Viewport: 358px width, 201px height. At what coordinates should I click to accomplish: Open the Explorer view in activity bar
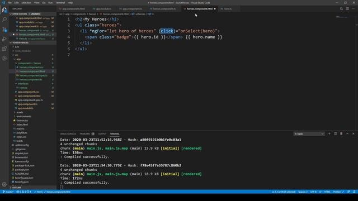4,10
